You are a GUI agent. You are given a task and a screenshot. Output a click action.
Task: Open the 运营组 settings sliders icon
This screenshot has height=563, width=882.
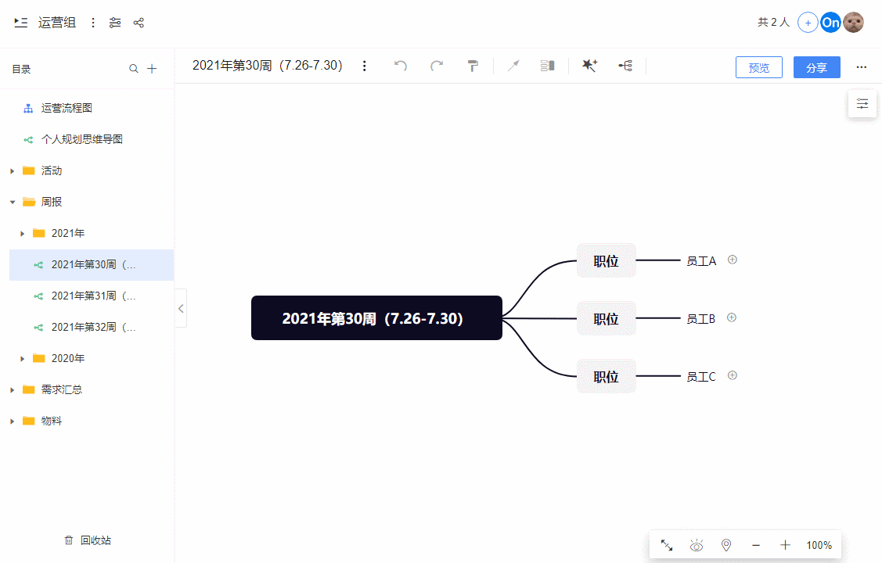coord(115,23)
